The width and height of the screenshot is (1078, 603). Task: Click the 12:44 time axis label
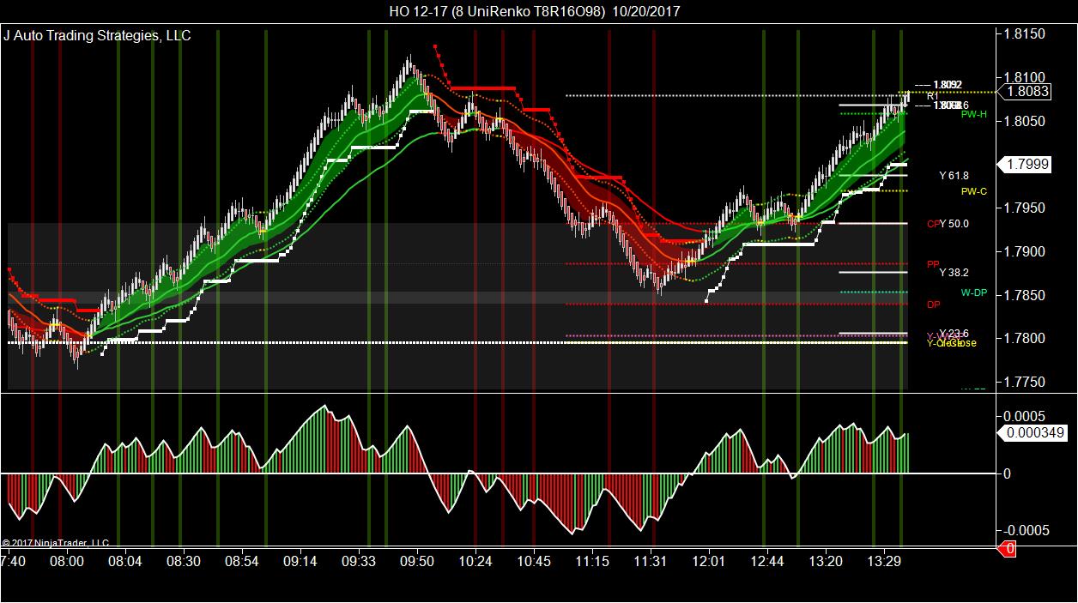coord(767,562)
